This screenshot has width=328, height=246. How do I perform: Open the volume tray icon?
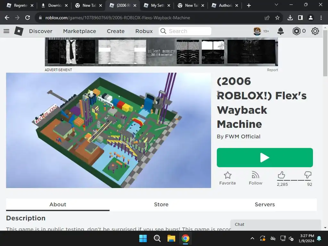pos(291,238)
